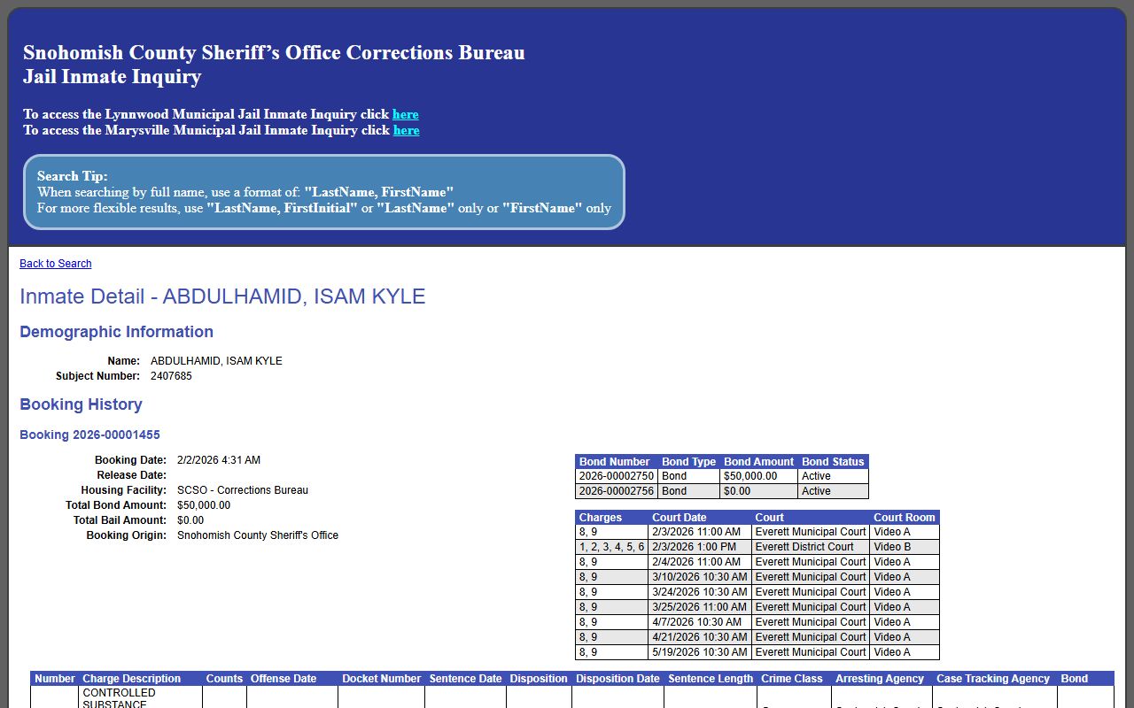Click bond number 2026-00002750

617,476
